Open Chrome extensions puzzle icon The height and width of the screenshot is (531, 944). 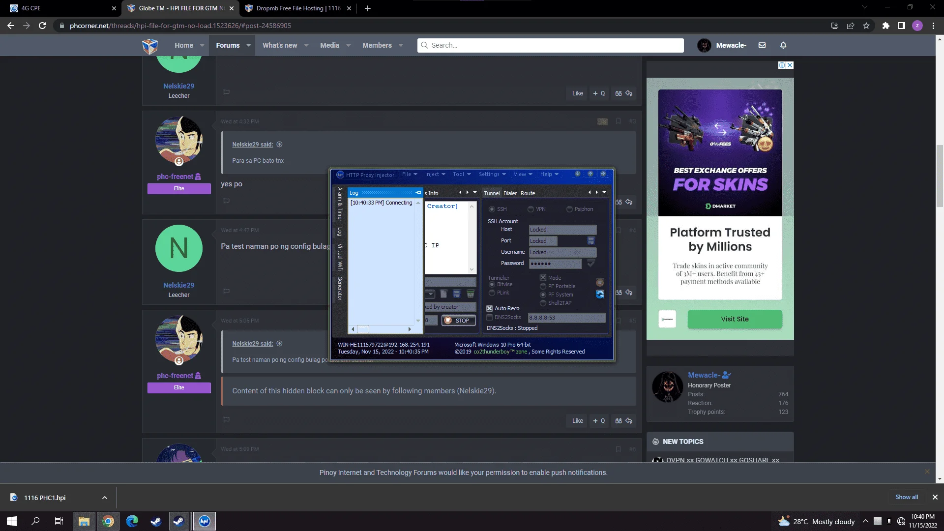pos(886,26)
